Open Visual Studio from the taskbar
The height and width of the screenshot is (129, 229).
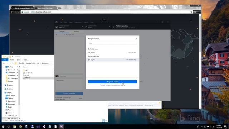(44, 126)
